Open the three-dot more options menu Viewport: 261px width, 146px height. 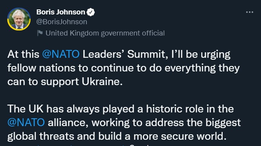pos(250,12)
